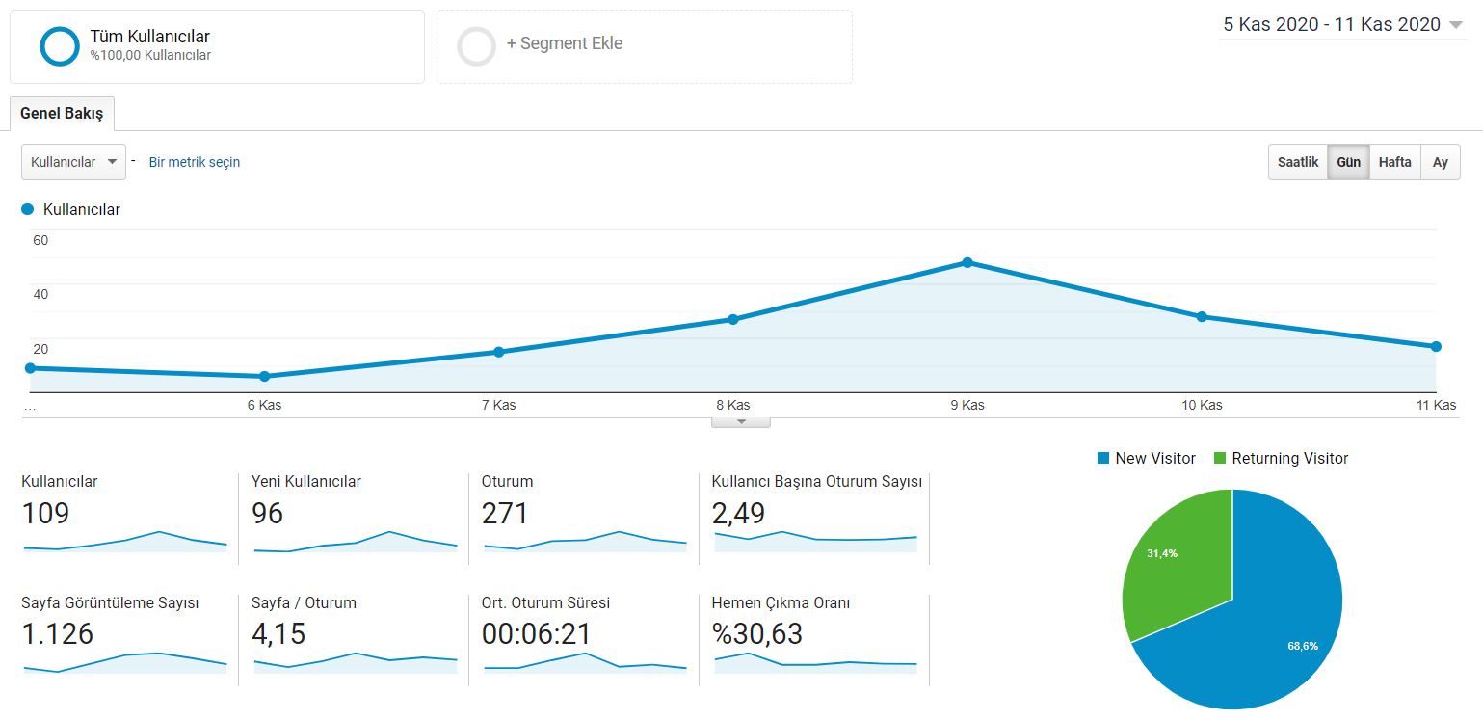Open the Genel Bakış tab
Image resolution: width=1483 pixels, height=721 pixels.
tap(62, 113)
